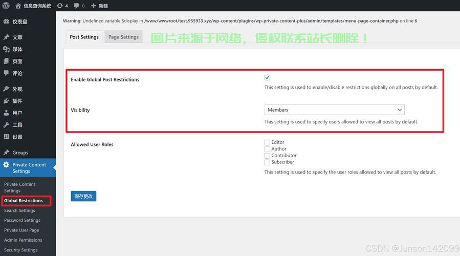The height and width of the screenshot is (256, 460).
Task: Click the Private Content Settings gear icon
Action: click(6, 165)
